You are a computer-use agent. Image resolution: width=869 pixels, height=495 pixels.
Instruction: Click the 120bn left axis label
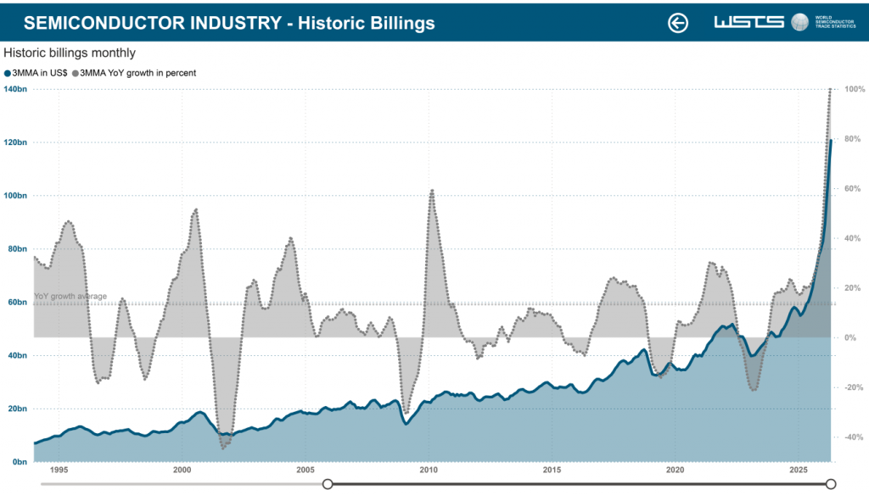point(15,142)
